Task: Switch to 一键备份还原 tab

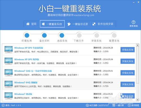Action: [x=78, y=24]
